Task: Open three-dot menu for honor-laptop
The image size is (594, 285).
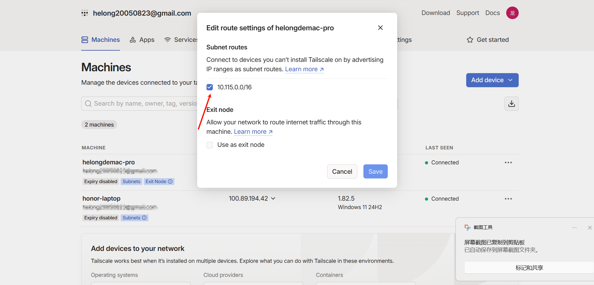Action: pos(508,199)
